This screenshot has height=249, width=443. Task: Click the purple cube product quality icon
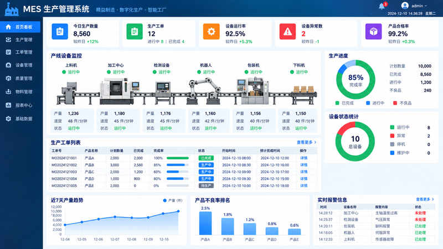point(373,32)
